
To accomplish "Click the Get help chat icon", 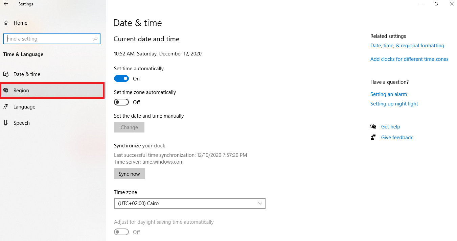I will (373, 127).
